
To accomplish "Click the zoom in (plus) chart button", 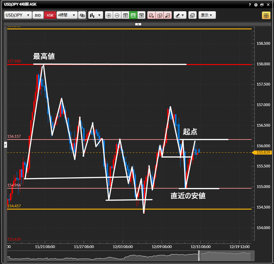I will (x=109, y=15).
